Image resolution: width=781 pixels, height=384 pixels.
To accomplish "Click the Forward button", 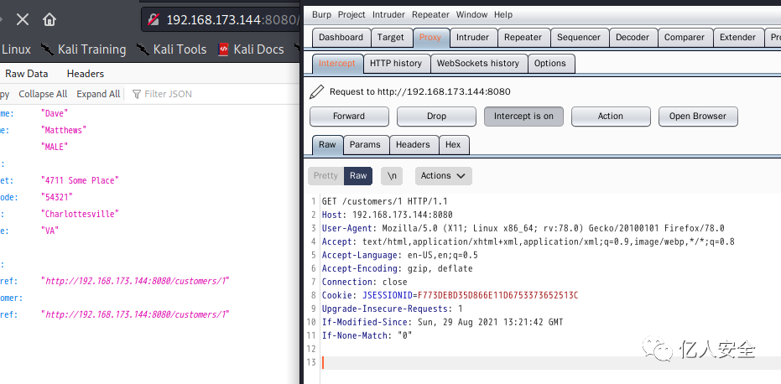I will [349, 117].
